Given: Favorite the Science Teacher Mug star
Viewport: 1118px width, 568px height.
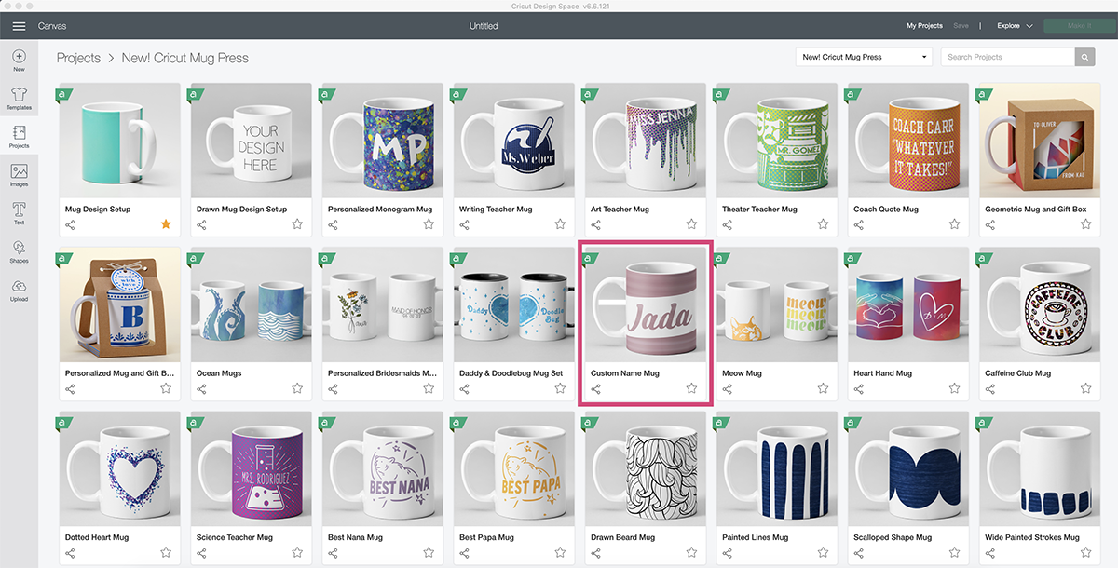Looking at the screenshot, I should click(297, 552).
